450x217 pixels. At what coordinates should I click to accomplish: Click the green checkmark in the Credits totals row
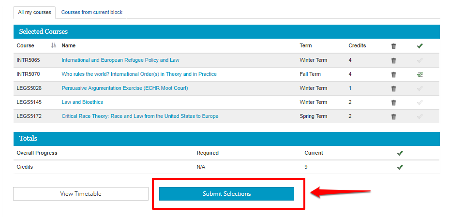(x=400, y=167)
